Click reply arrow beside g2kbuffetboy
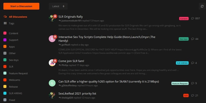Viewport: 206px width, 103px height. point(60,86)
